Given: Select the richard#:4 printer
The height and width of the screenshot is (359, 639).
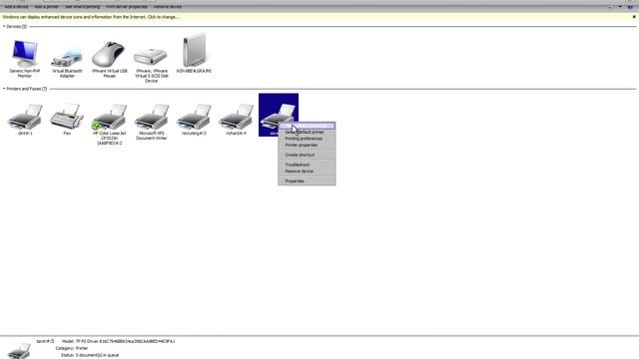Looking at the screenshot, I should pyautogui.click(x=236, y=119).
